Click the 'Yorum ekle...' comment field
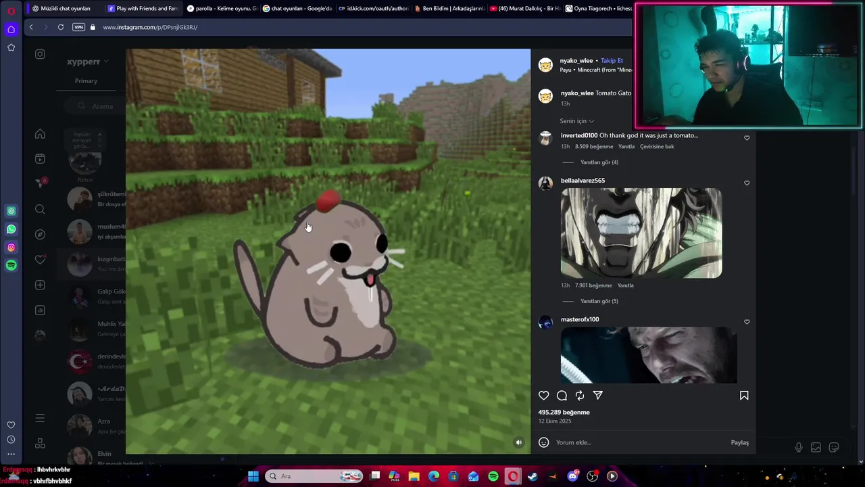 [639, 442]
